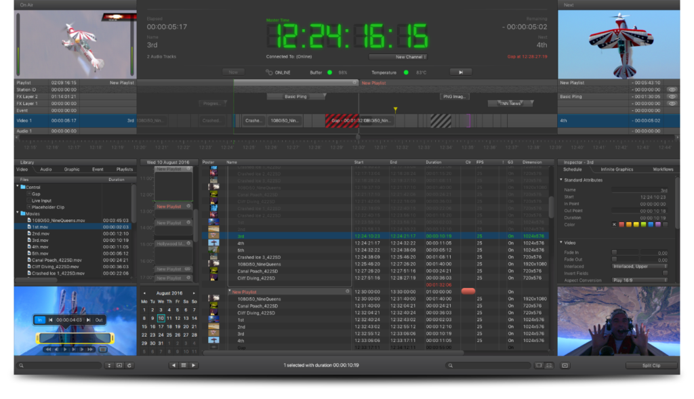Jump to In point in clip preview

pos(50,320)
